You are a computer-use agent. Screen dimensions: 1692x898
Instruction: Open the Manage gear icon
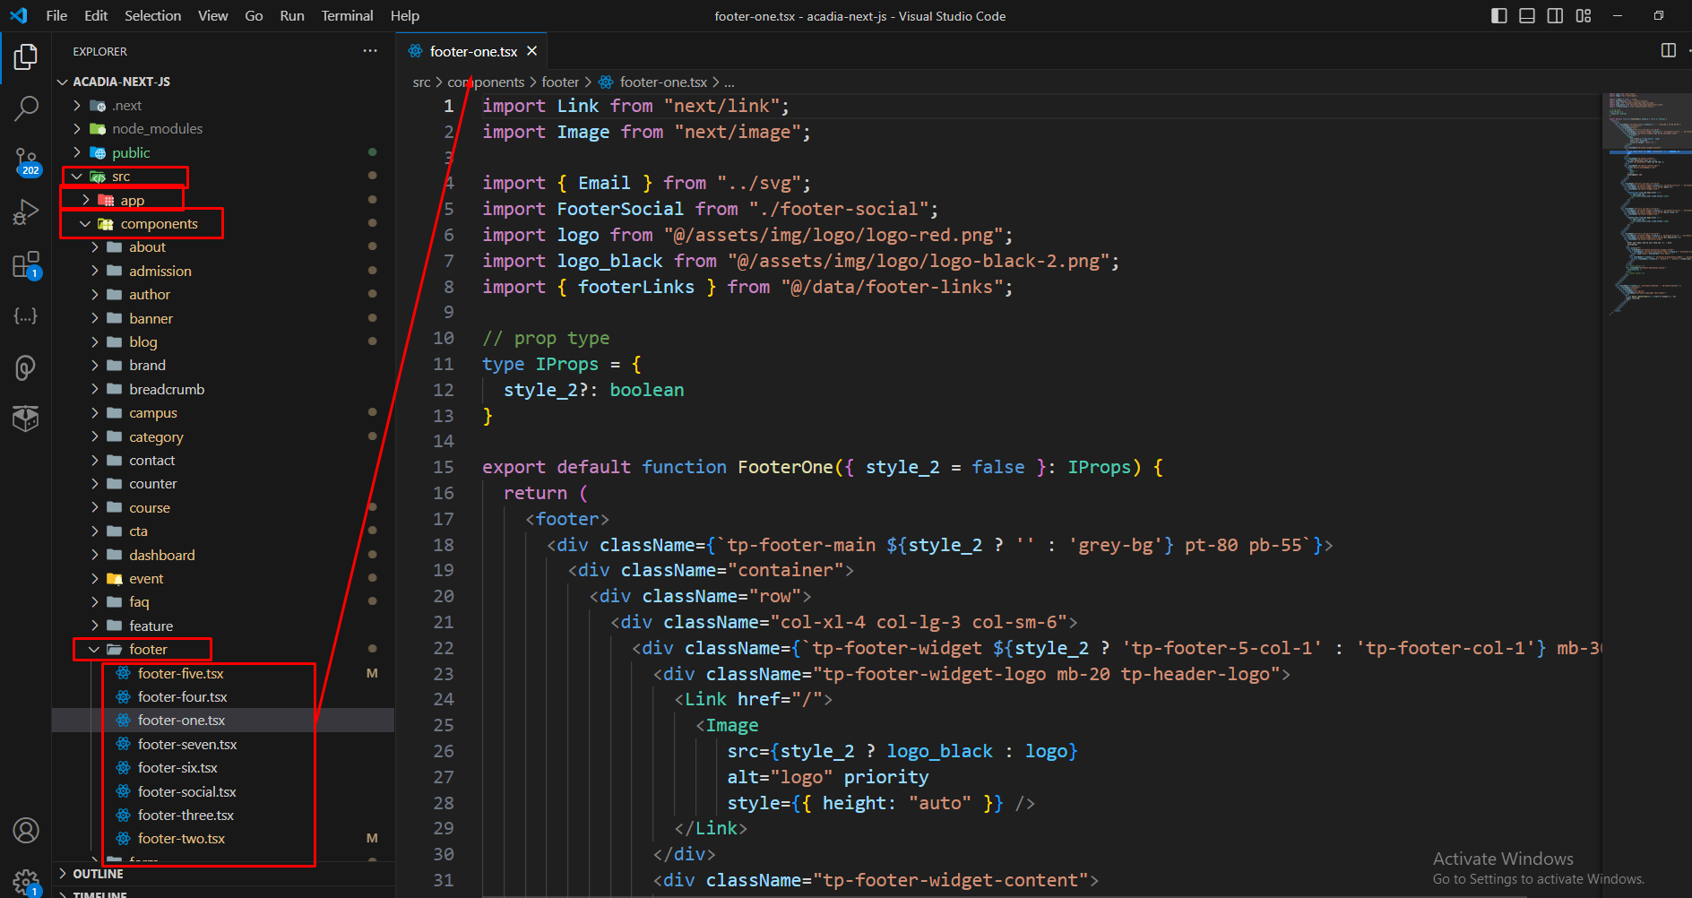[26, 881]
